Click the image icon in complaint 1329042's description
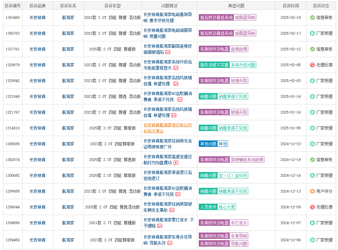 tap(176, 84)
